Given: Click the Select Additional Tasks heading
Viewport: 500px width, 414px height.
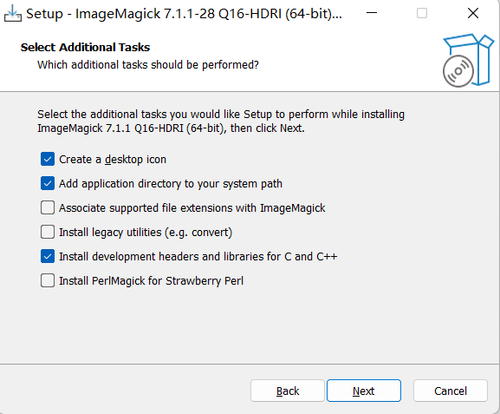Looking at the screenshot, I should [x=85, y=47].
